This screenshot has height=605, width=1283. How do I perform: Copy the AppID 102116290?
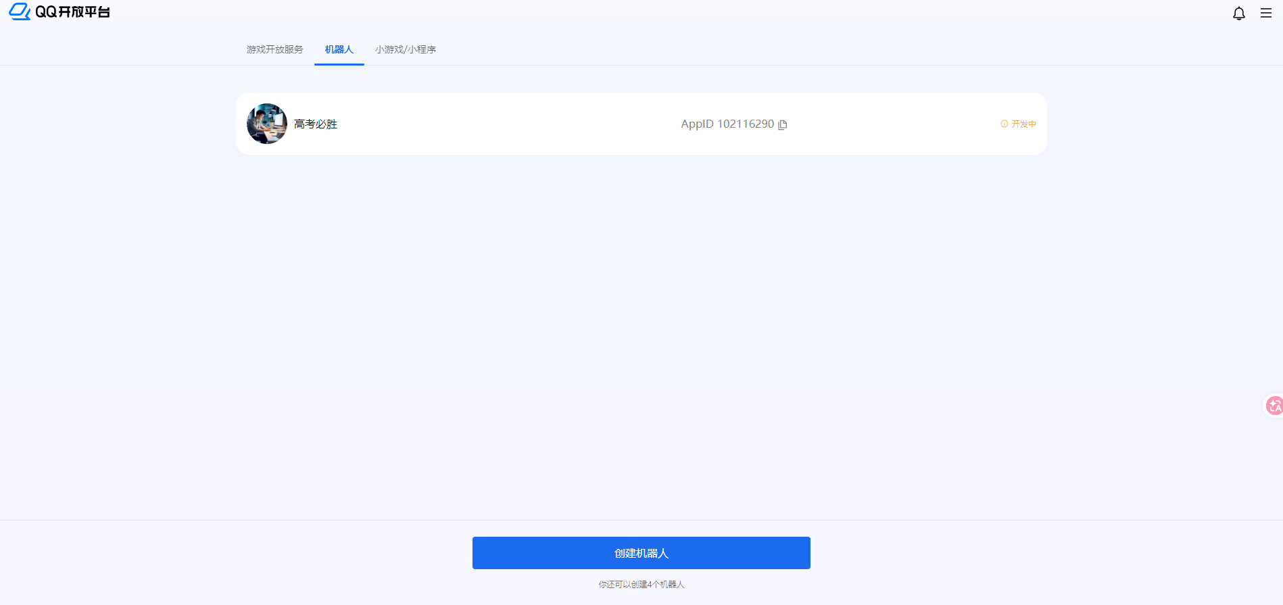tap(783, 124)
